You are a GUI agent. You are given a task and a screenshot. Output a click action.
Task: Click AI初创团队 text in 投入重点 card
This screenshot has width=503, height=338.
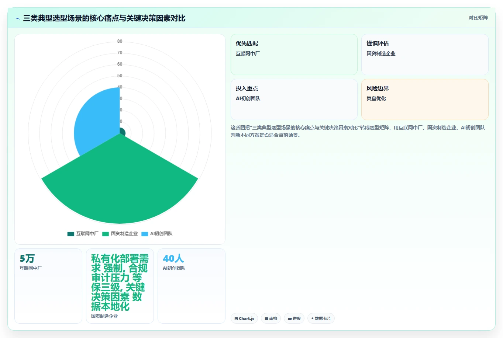(x=248, y=98)
